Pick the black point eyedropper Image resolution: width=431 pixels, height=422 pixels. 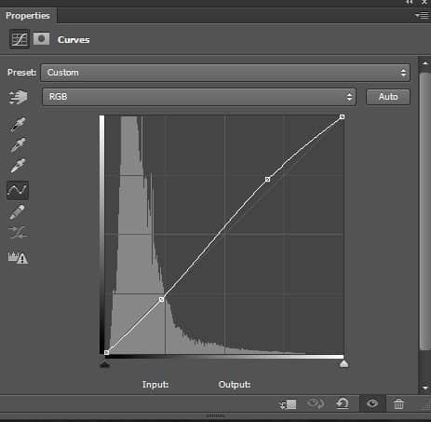tap(18, 125)
